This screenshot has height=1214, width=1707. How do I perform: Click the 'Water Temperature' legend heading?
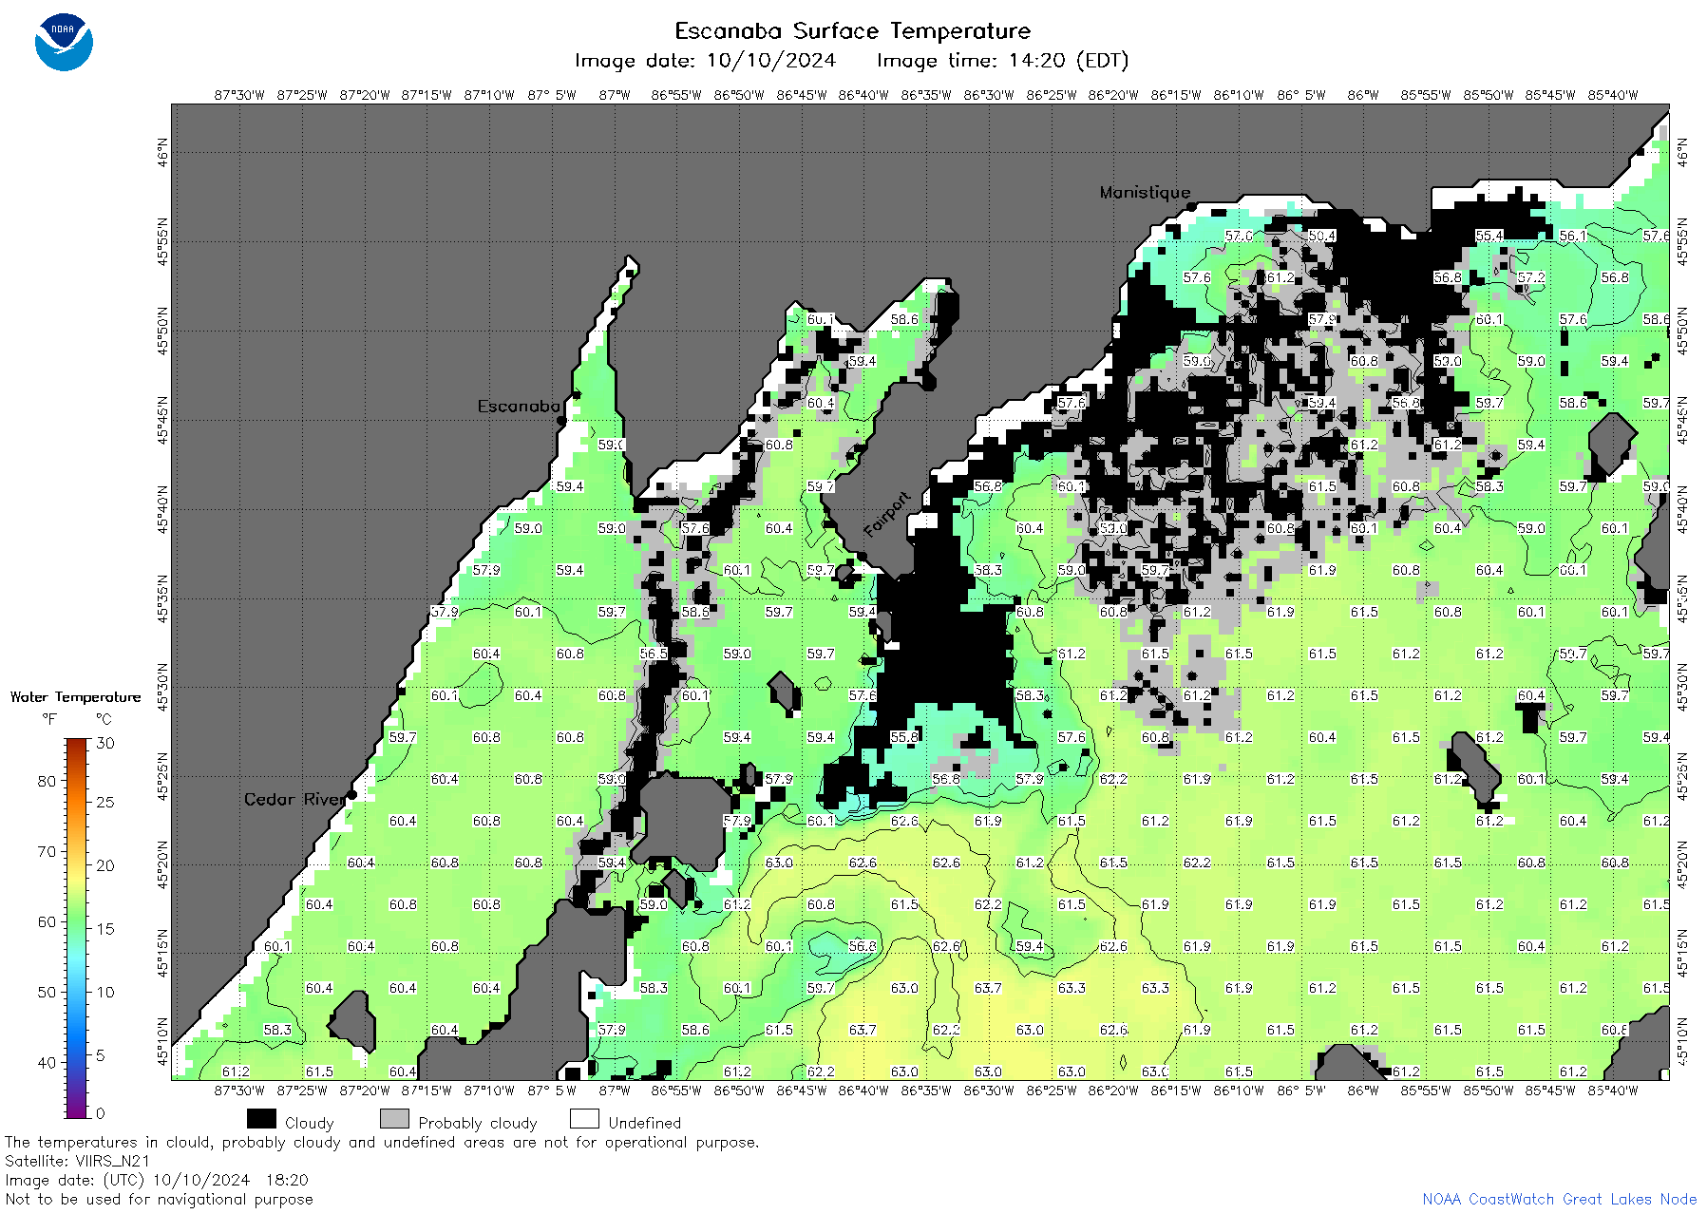coord(75,697)
